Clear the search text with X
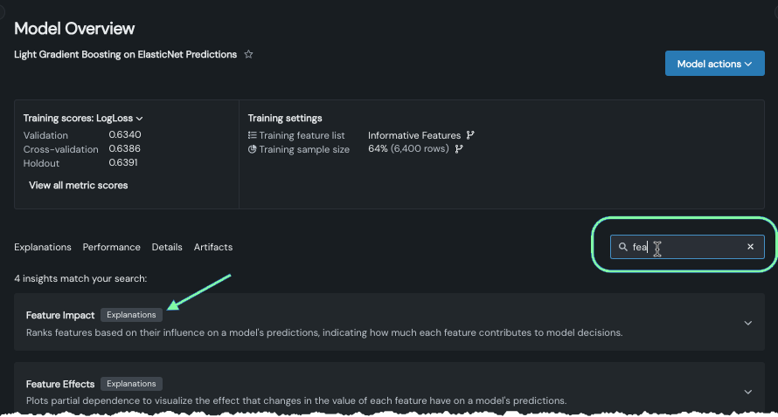 pos(750,247)
